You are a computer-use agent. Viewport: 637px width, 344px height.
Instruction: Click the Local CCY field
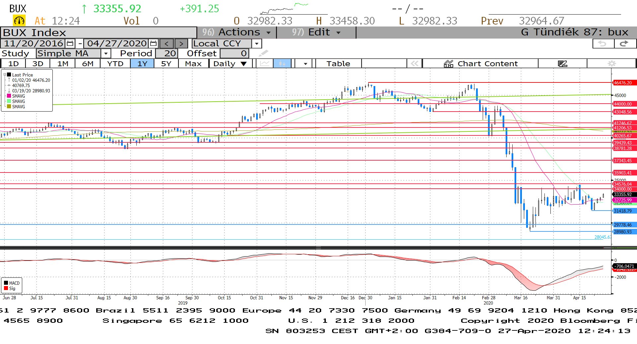222,44
